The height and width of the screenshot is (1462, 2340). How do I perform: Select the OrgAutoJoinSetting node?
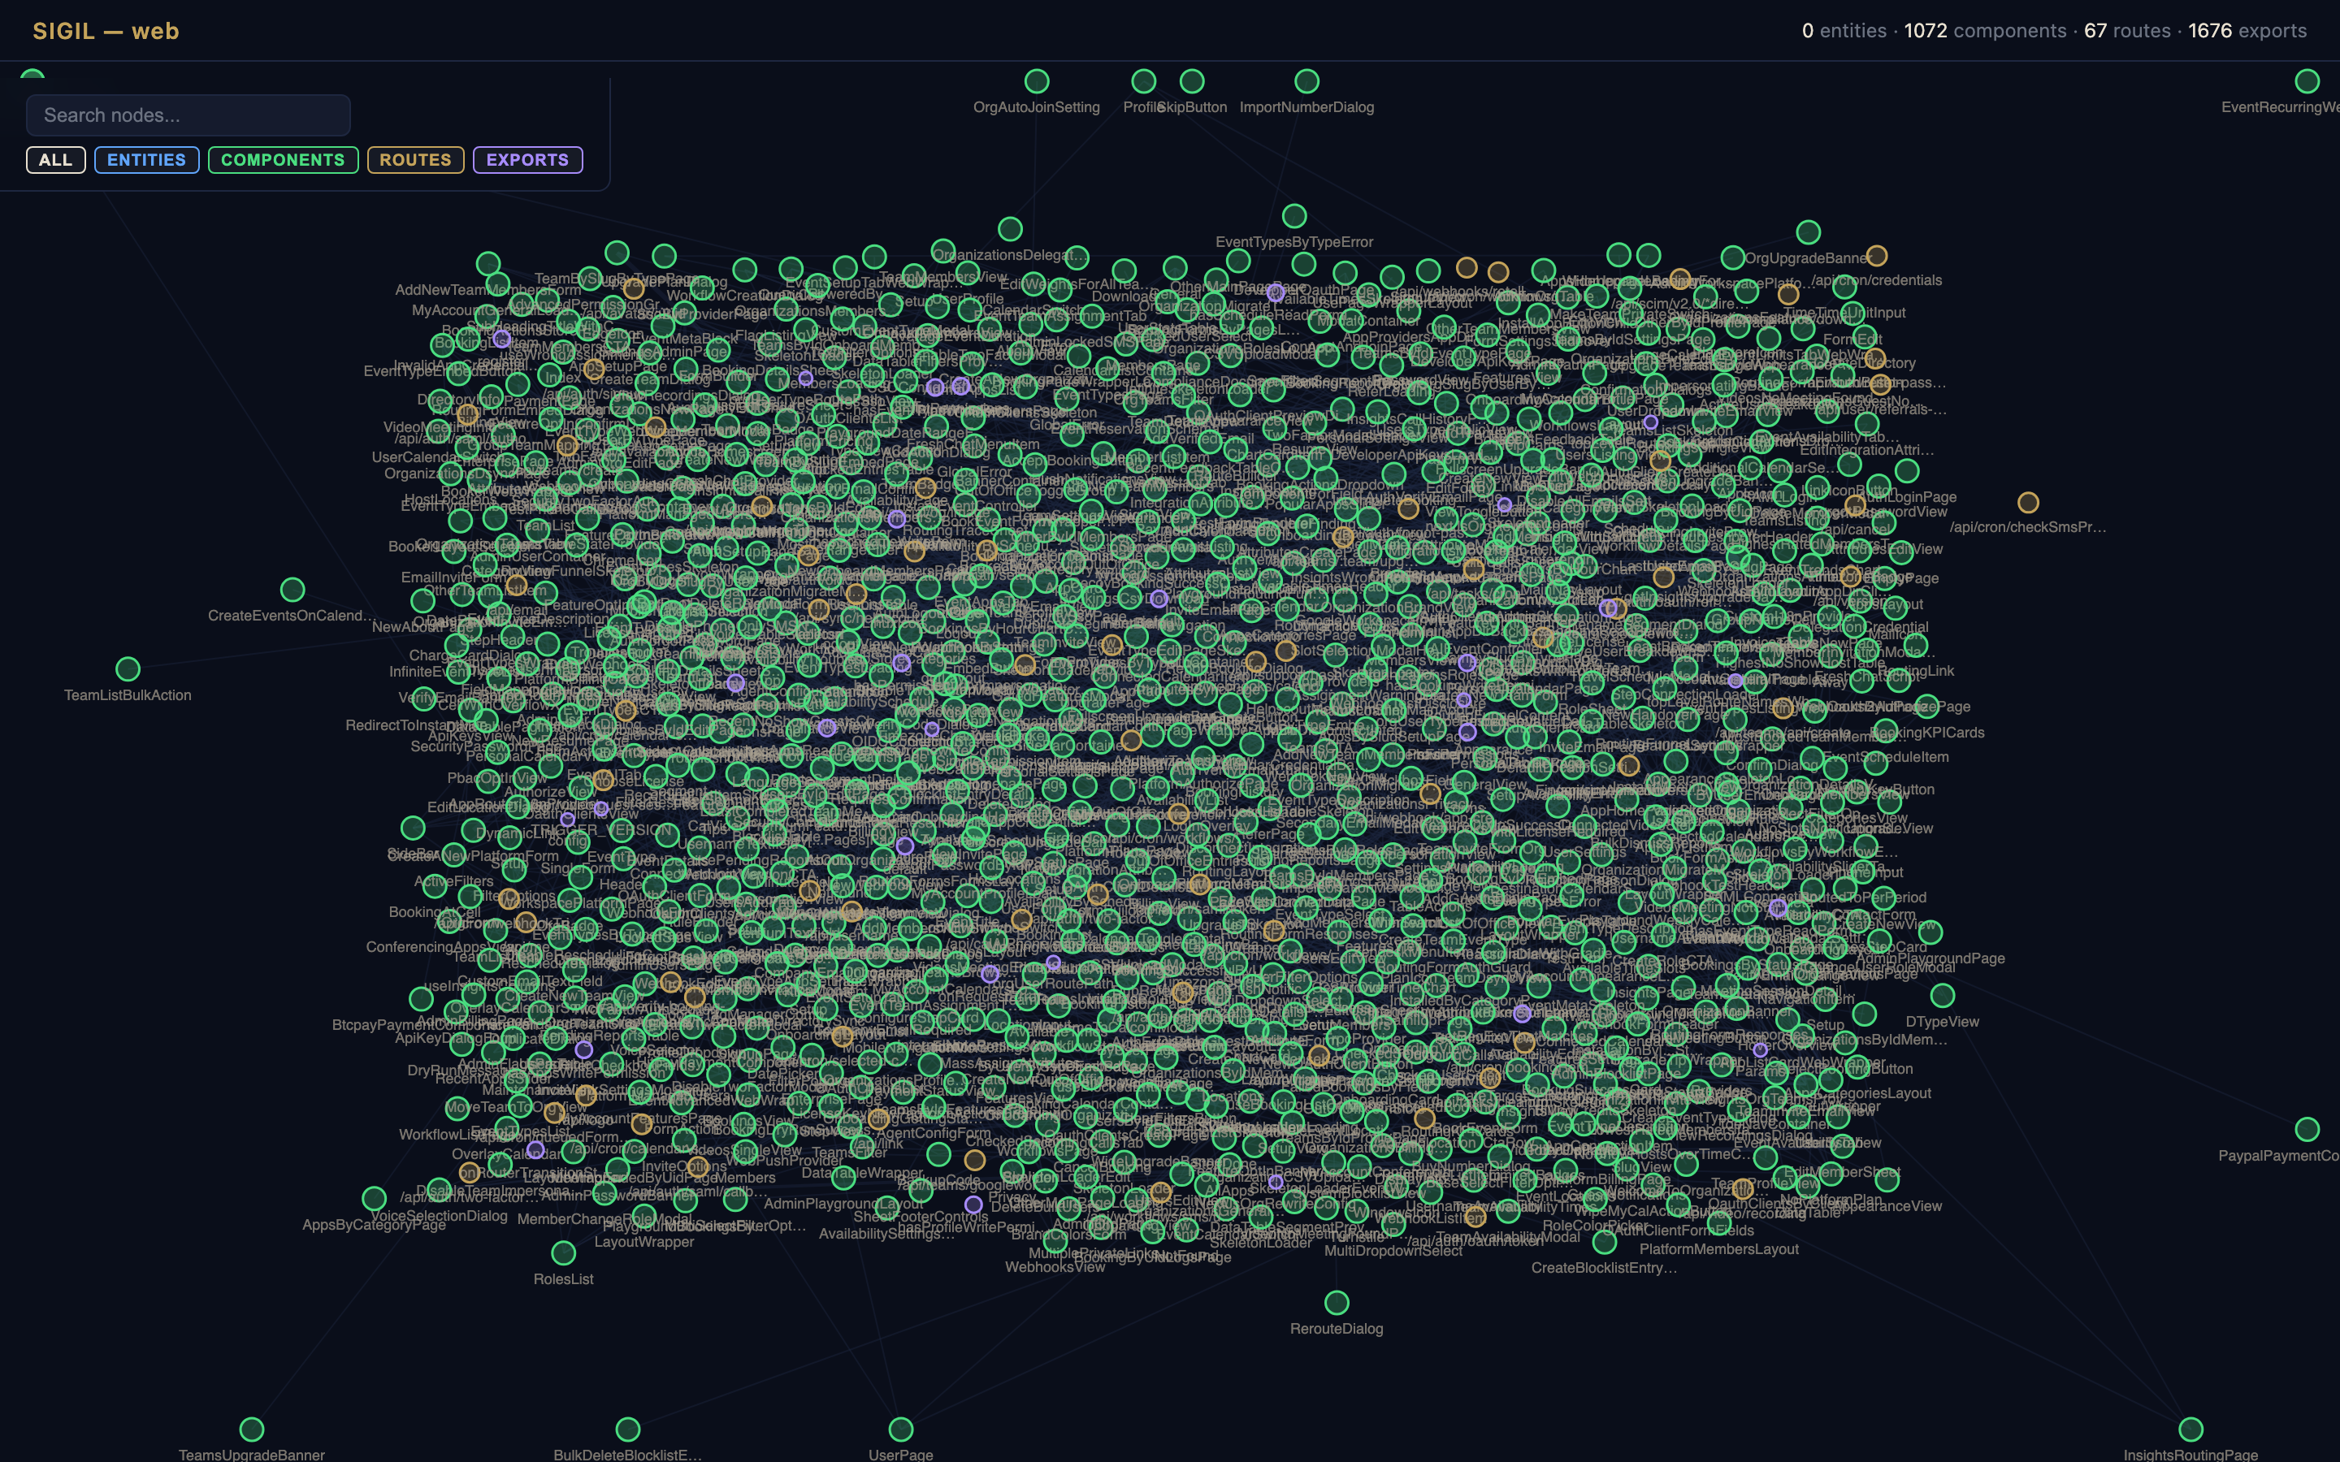(1037, 81)
